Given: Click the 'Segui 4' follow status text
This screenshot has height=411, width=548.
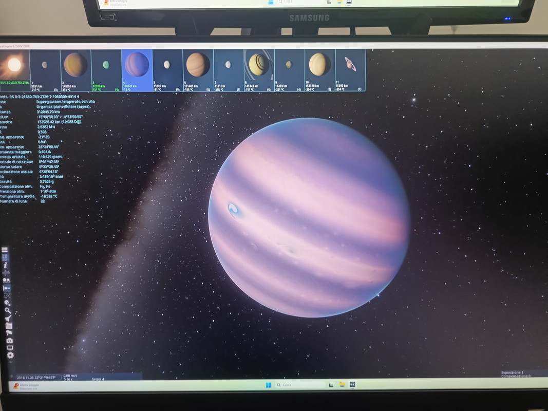Looking at the screenshot, I should [98, 379].
